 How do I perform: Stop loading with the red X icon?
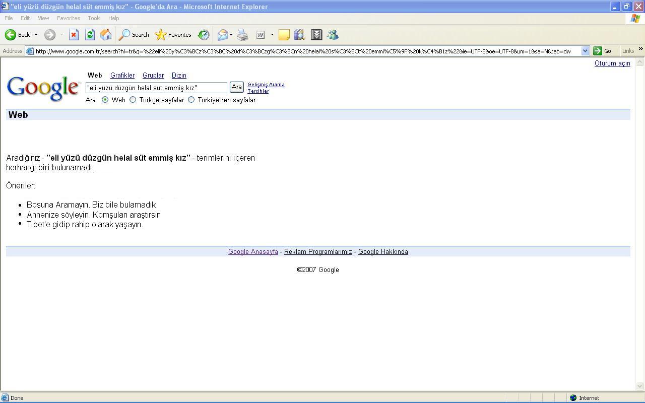coord(74,35)
